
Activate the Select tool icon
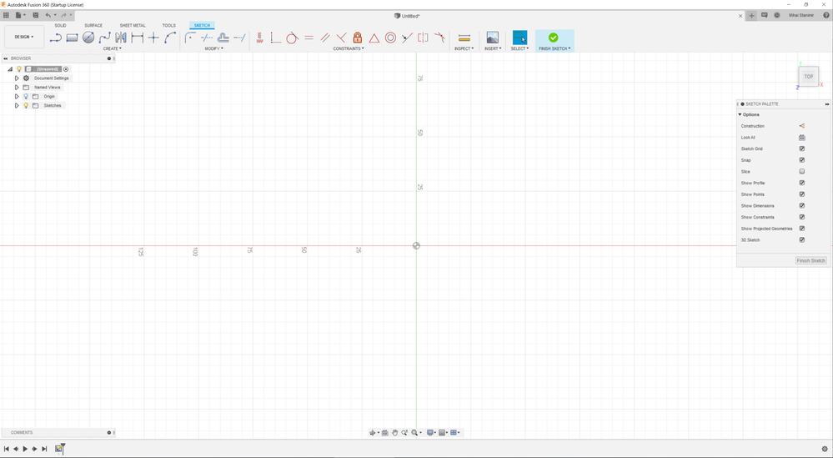[519, 38]
